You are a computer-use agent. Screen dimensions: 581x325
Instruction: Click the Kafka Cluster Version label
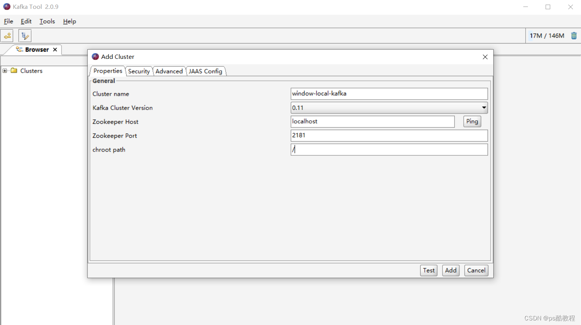pyautogui.click(x=122, y=108)
